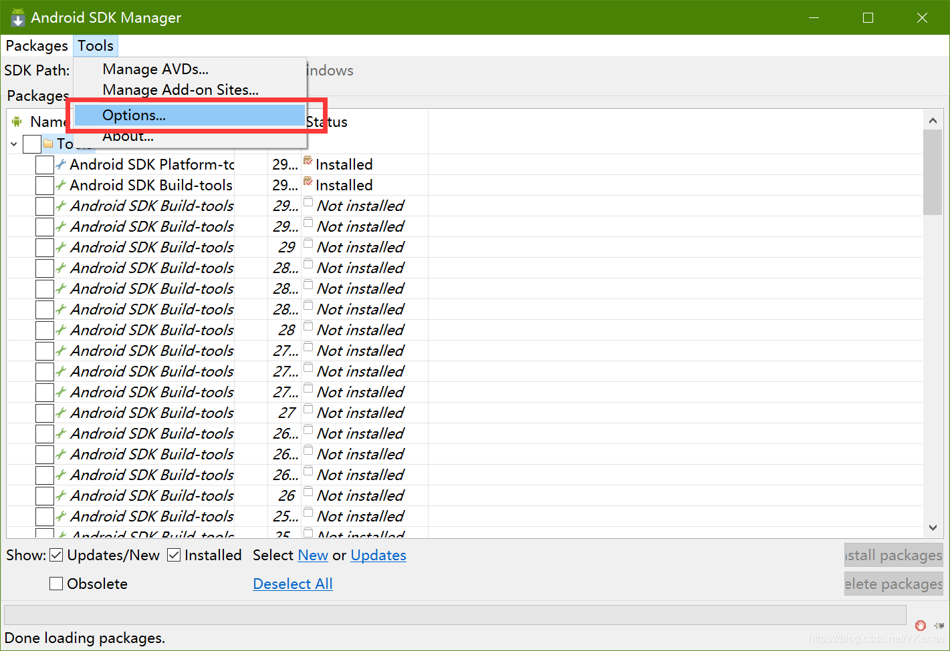Viewport: 950px width, 651px height.
Task: Click the Tools folder icon
Action: pyautogui.click(x=48, y=143)
